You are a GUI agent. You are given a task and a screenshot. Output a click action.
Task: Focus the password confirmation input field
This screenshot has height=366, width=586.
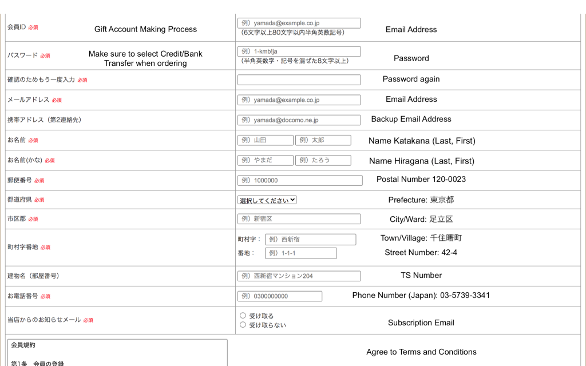click(x=299, y=79)
